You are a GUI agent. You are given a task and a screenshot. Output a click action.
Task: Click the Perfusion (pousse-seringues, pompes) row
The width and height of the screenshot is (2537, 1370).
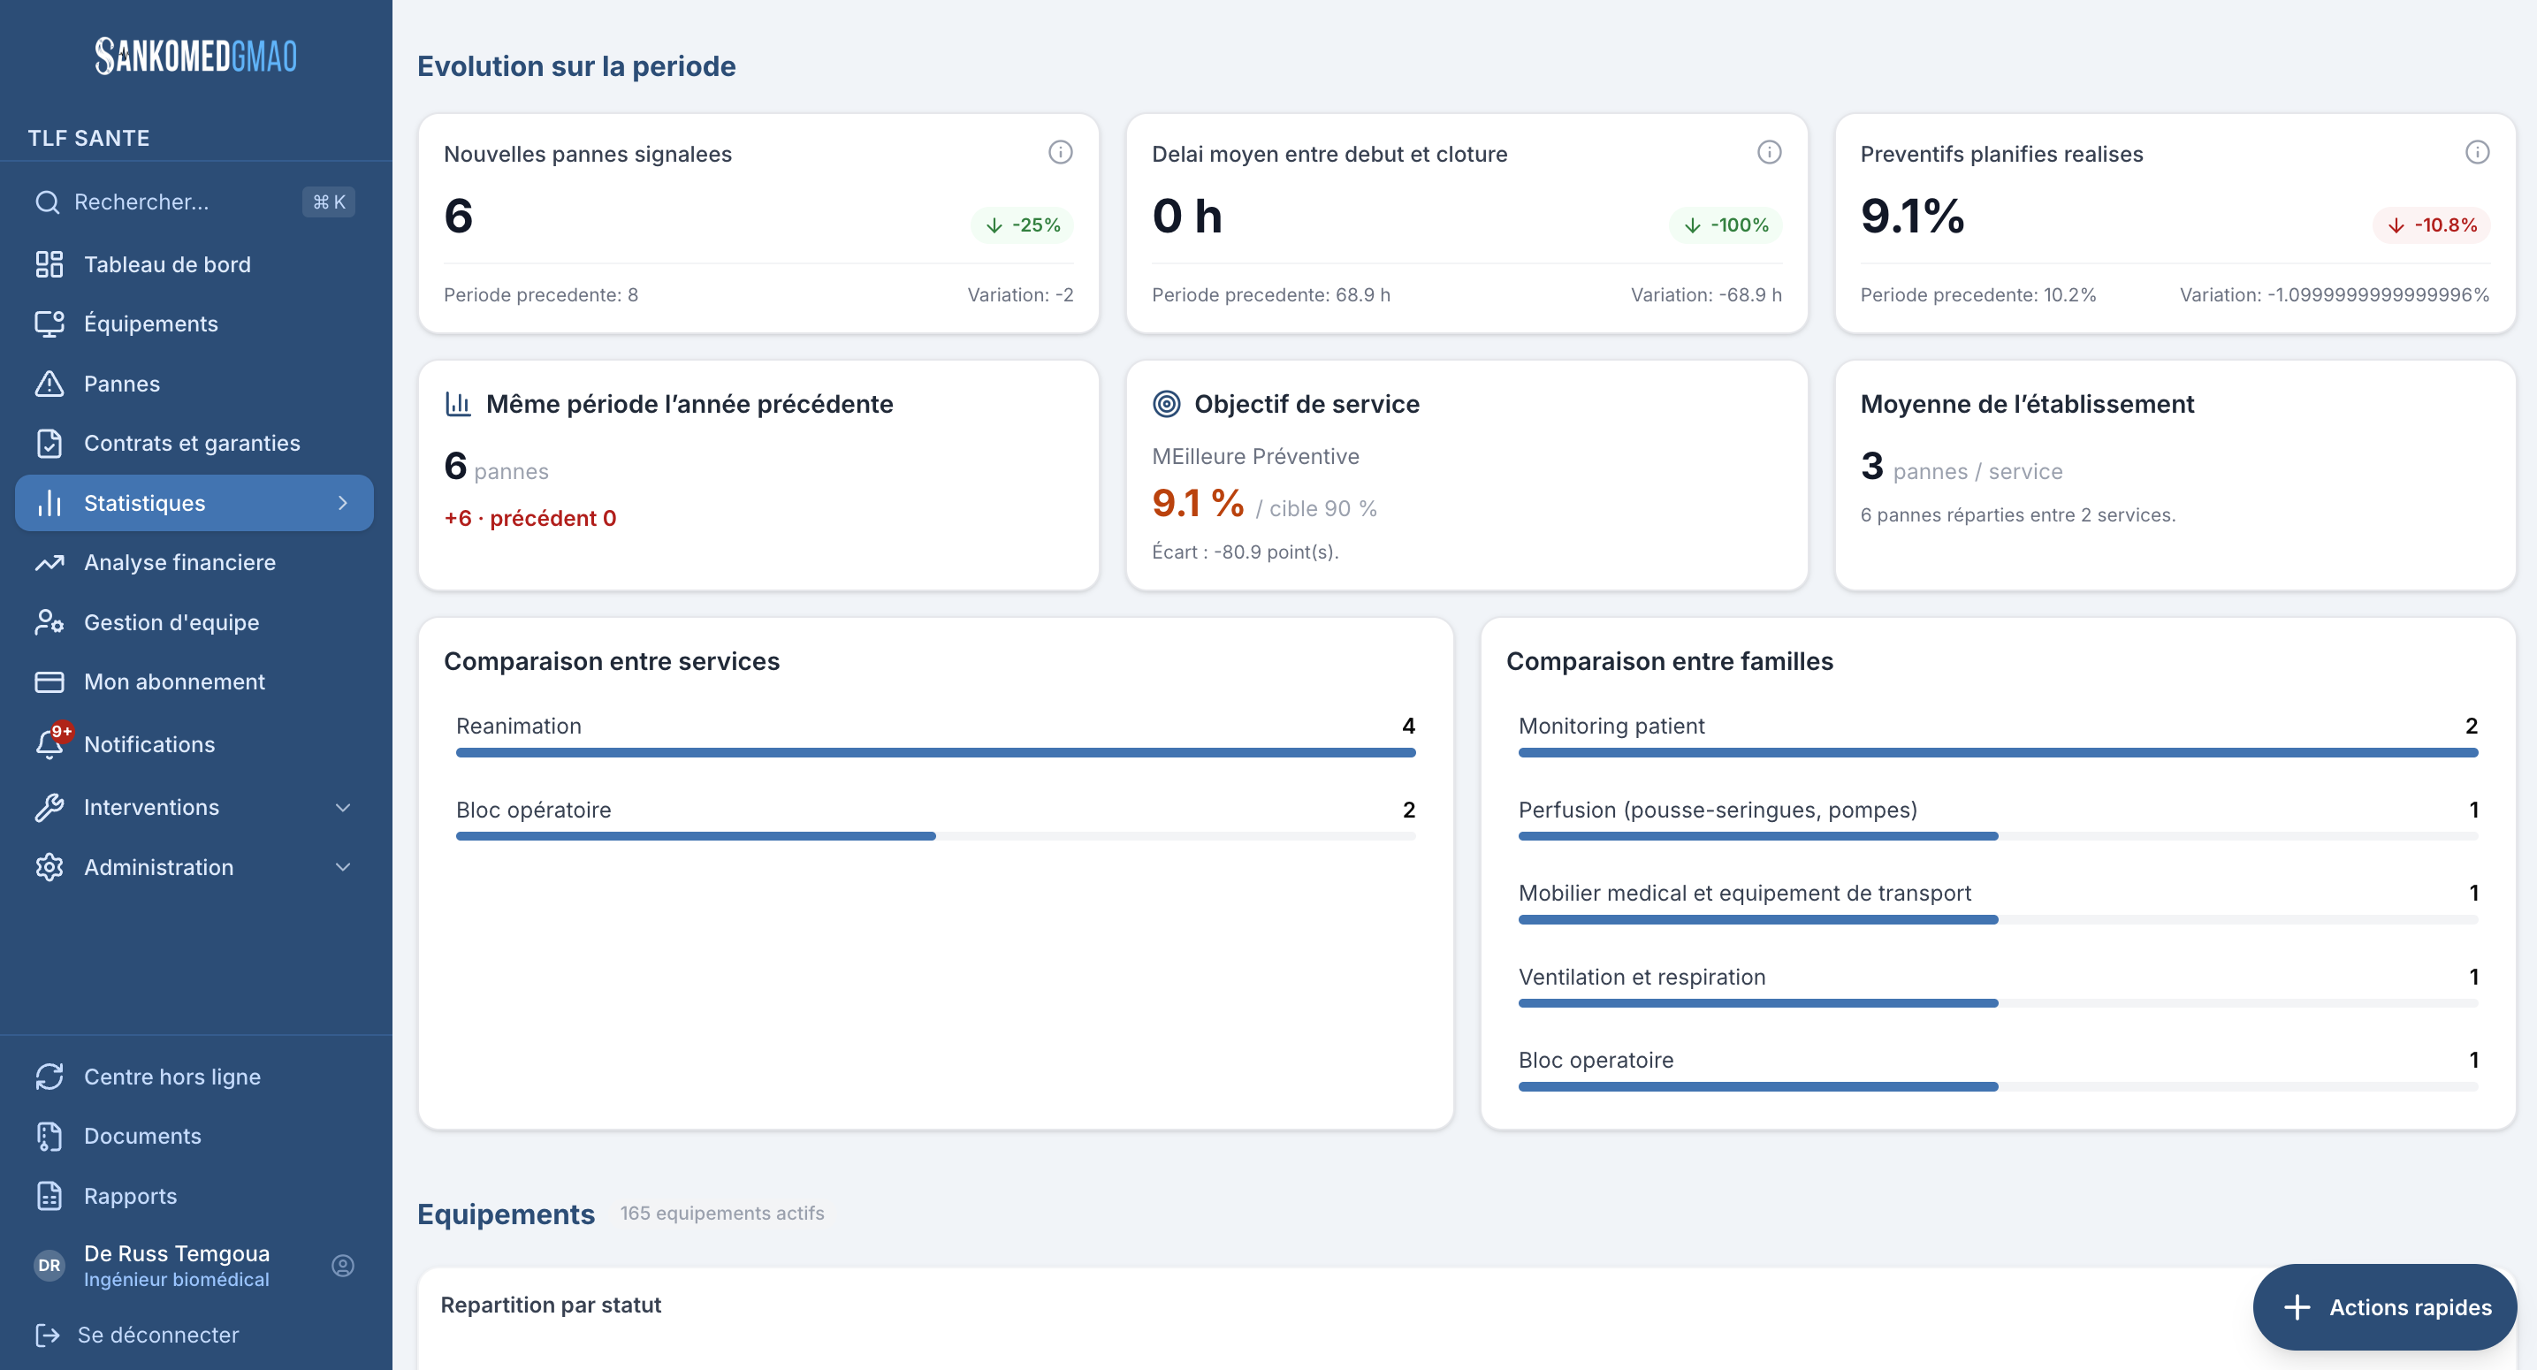pyautogui.click(x=1999, y=819)
